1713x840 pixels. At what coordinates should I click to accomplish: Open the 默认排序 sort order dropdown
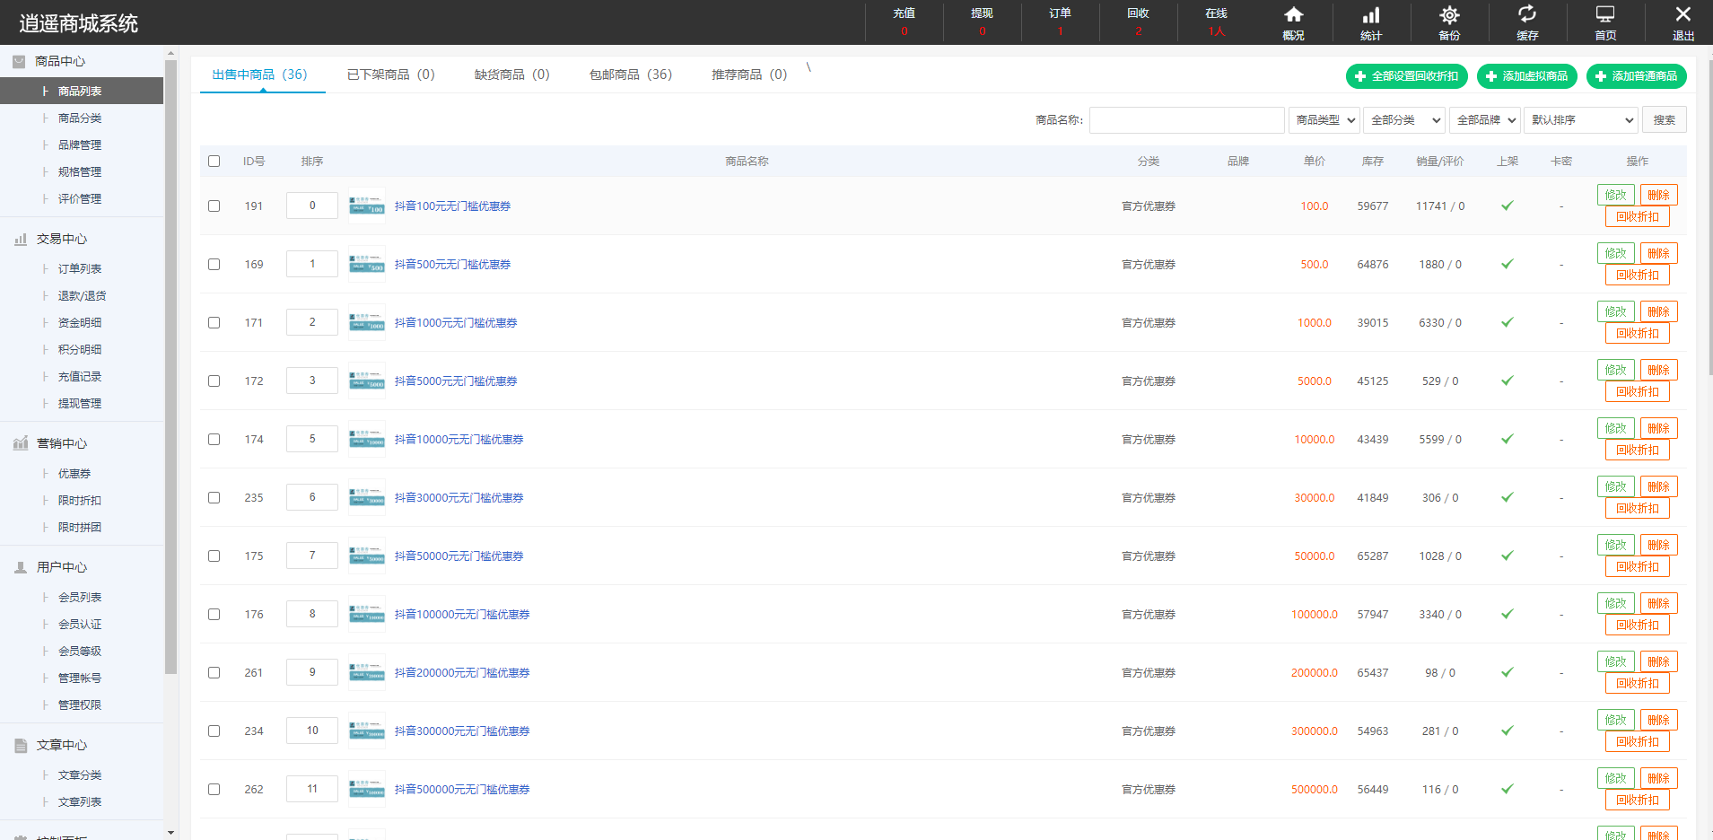point(1580,119)
